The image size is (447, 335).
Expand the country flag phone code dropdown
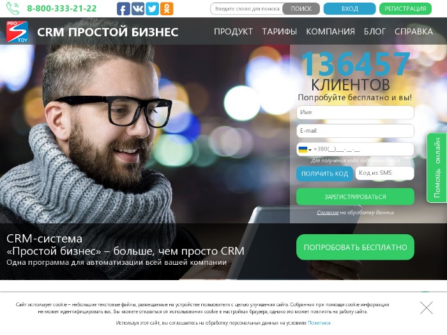coord(305,149)
